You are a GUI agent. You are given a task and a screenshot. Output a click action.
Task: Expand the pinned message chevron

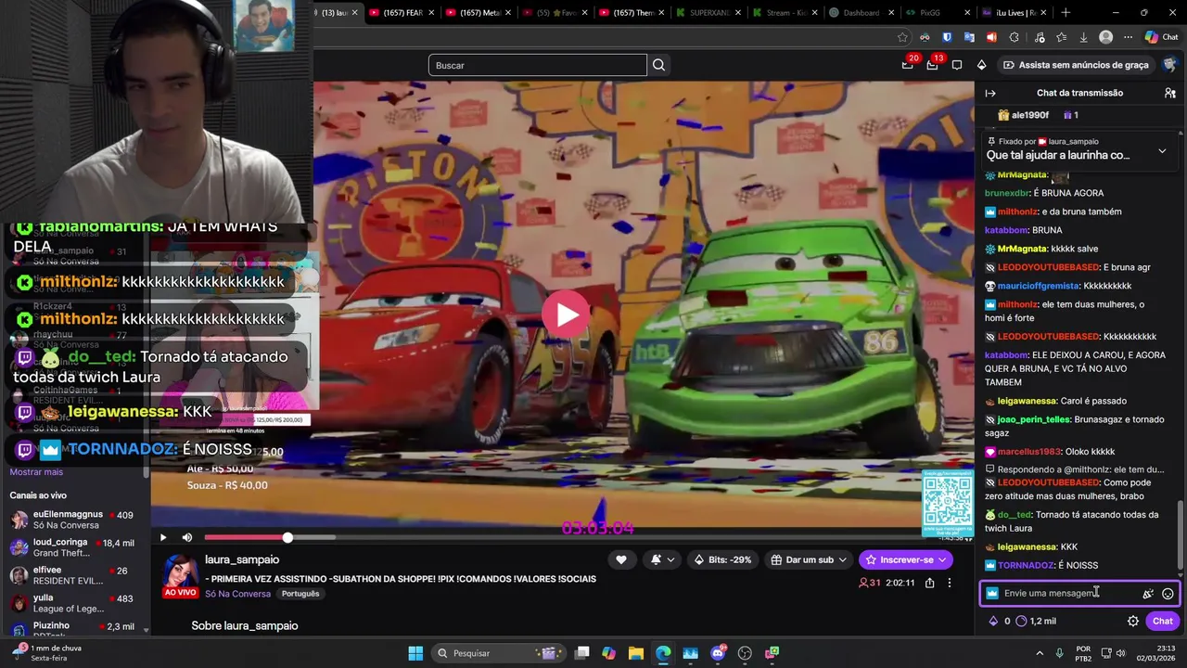coord(1162,151)
